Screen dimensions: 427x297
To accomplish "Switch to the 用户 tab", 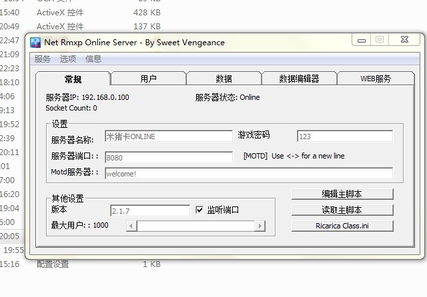I will click(x=148, y=79).
